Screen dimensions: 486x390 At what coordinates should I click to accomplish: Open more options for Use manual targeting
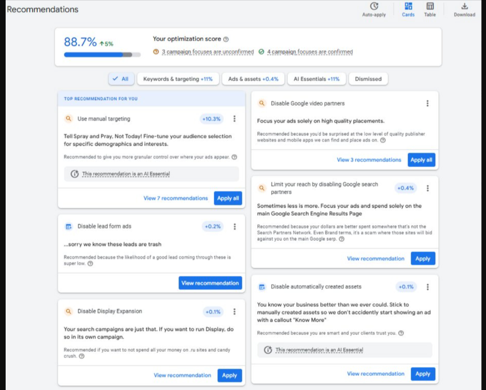click(x=234, y=119)
